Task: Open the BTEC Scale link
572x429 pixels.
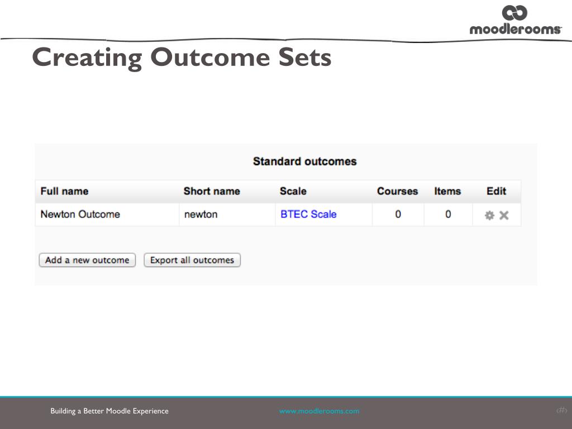Action: point(308,214)
